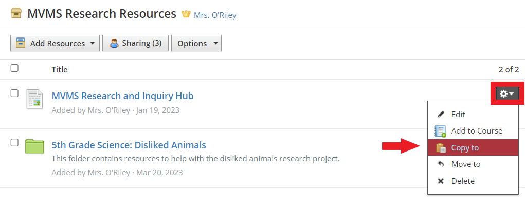Expand the Options dropdown menu
This screenshot has height=207, width=525.
[x=196, y=43]
